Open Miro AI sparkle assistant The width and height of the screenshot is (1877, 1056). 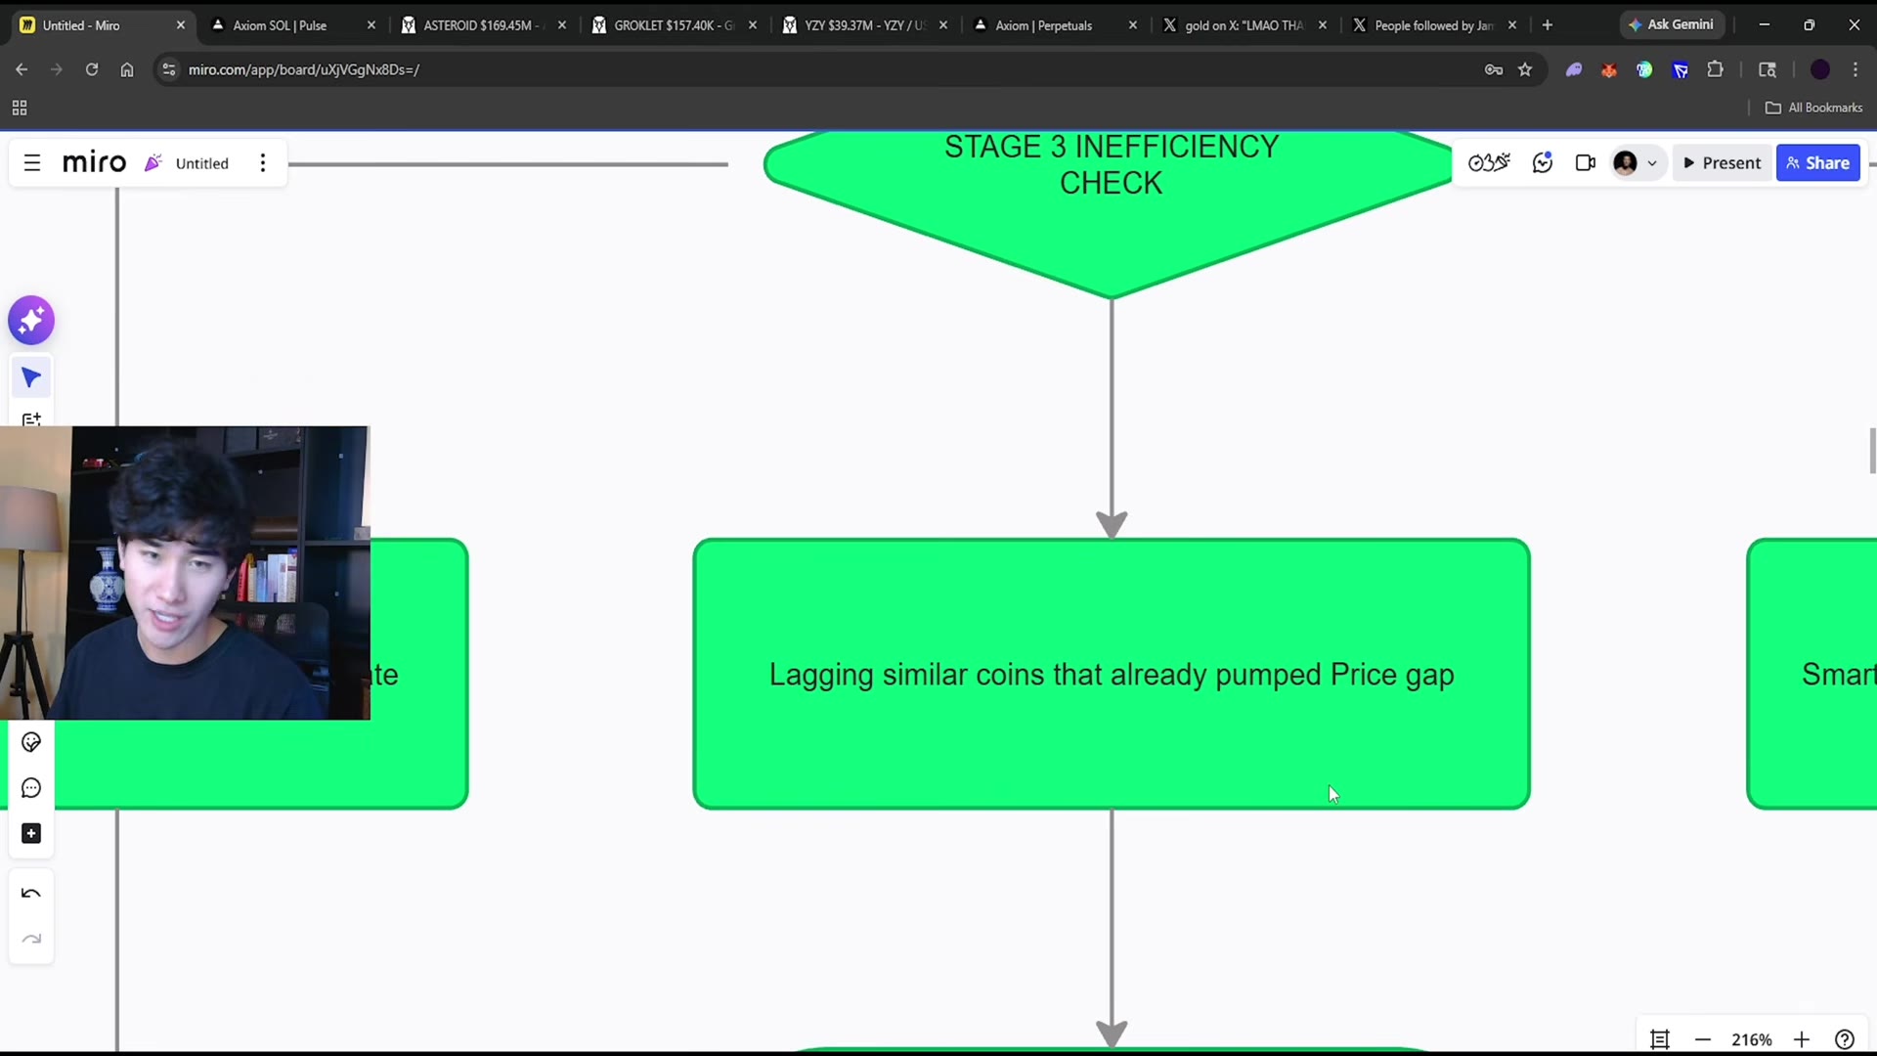pyautogui.click(x=31, y=321)
